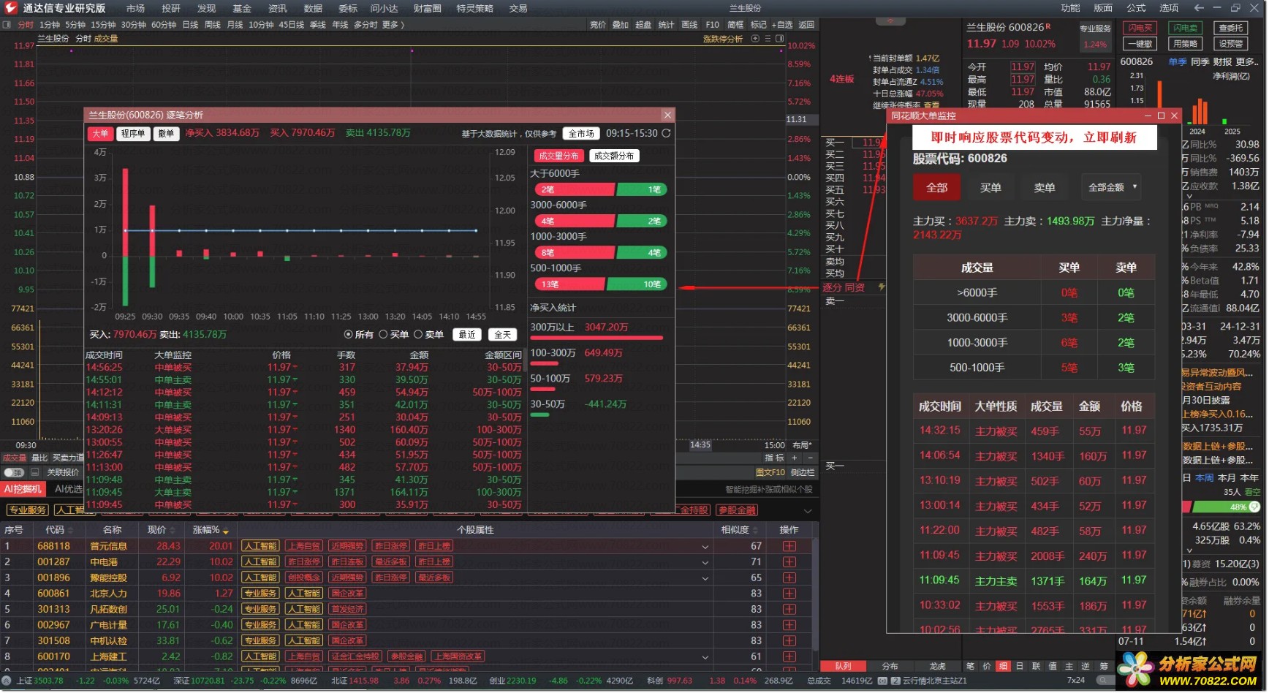Click the indicator minus icon beside 指标
This screenshot has width=1269, height=693.
tap(810, 458)
